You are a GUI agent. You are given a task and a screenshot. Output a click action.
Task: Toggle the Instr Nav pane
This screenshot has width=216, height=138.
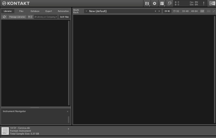pos(65,17)
